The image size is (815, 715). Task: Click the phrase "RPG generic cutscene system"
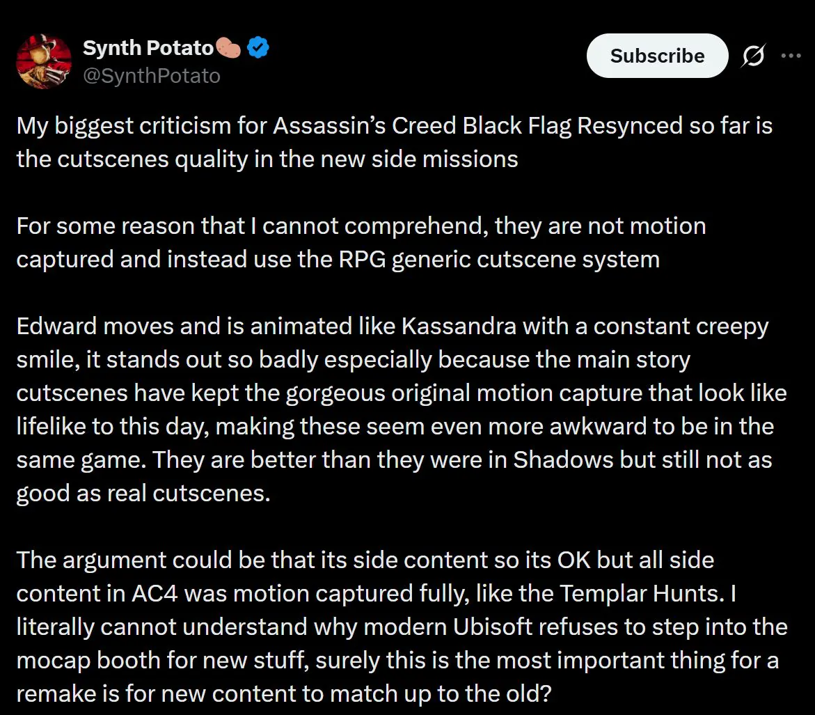click(500, 260)
